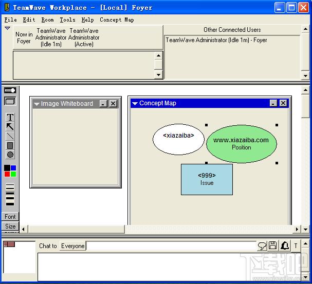This screenshot has width=312, height=284.
Task: Close the Concept Map tool
Action: (283, 103)
